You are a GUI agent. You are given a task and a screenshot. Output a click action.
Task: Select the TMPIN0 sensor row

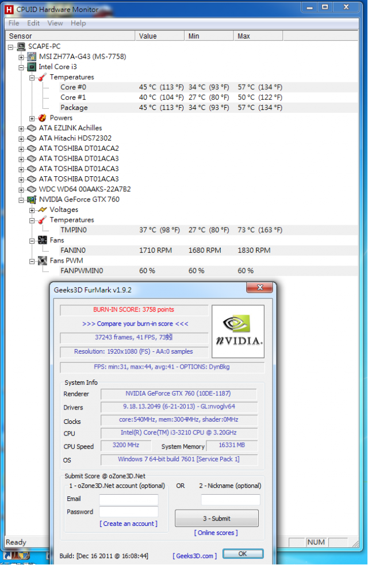click(209, 230)
